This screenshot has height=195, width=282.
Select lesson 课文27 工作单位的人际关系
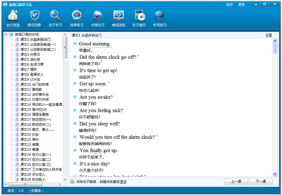point(41,170)
